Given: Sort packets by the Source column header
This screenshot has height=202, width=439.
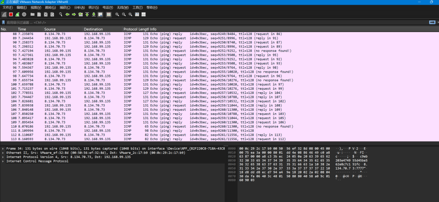Looking at the screenshot, I should tap(50, 29).
